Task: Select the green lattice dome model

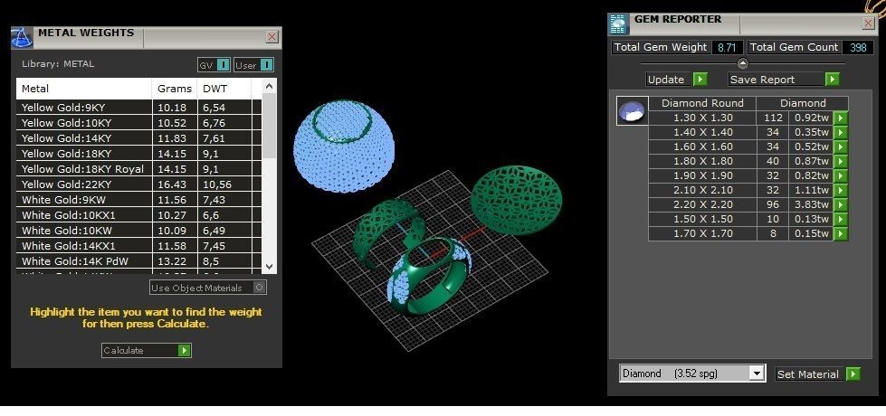Action: [x=517, y=199]
